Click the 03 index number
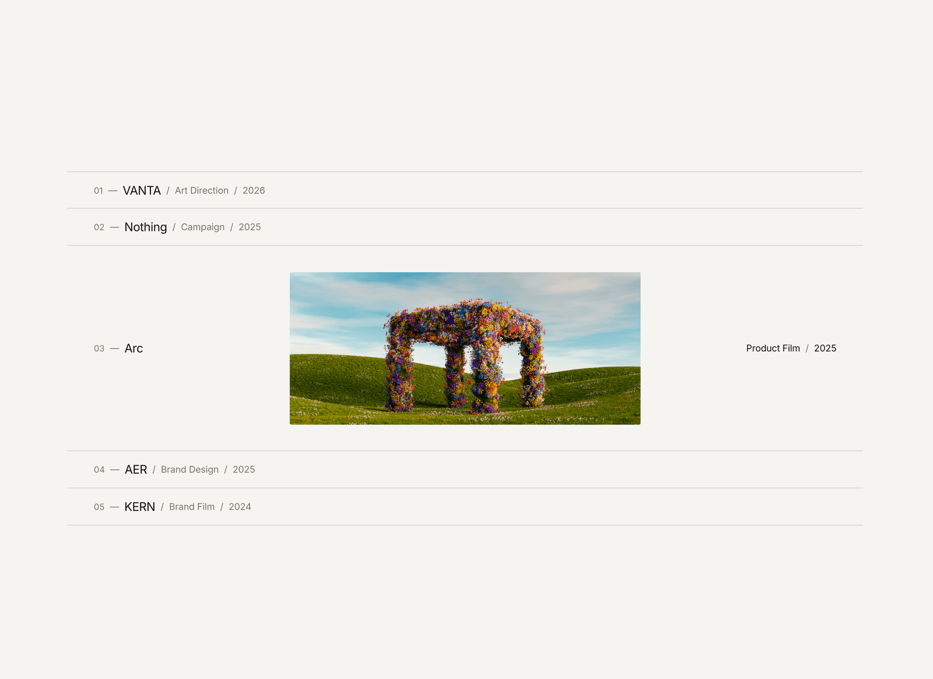Screen dimensions: 933x679 [99, 348]
